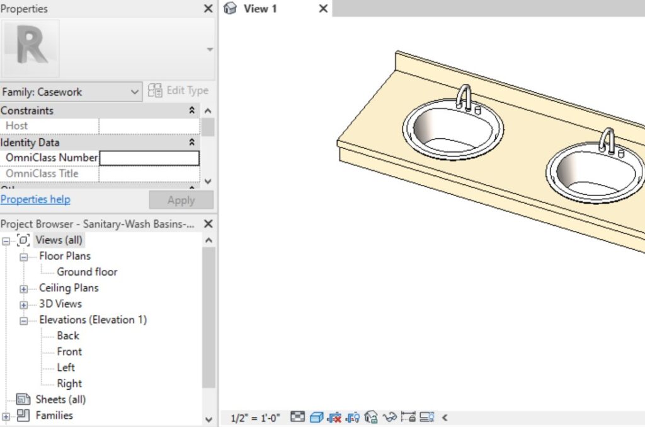This screenshot has height=427, width=645.
Task: Switch to the View 1 tab
Action: tap(260, 9)
